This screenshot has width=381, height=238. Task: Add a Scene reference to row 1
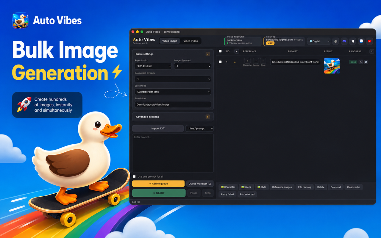point(256,61)
